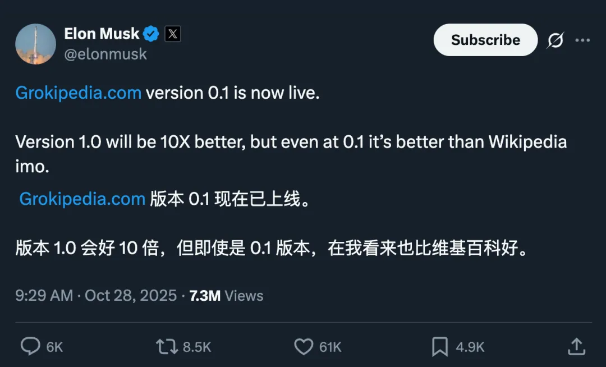This screenshot has height=367, width=606.
Task: Open the share icon on the tweet
Action: tap(576, 347)
